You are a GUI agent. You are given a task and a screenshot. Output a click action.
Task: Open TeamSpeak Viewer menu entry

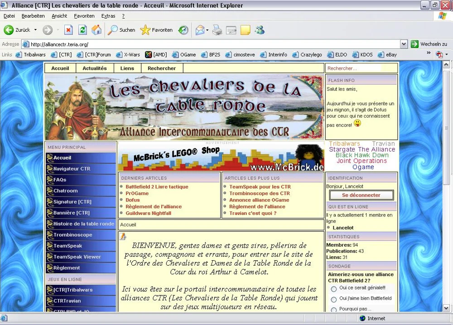(81, 257)
